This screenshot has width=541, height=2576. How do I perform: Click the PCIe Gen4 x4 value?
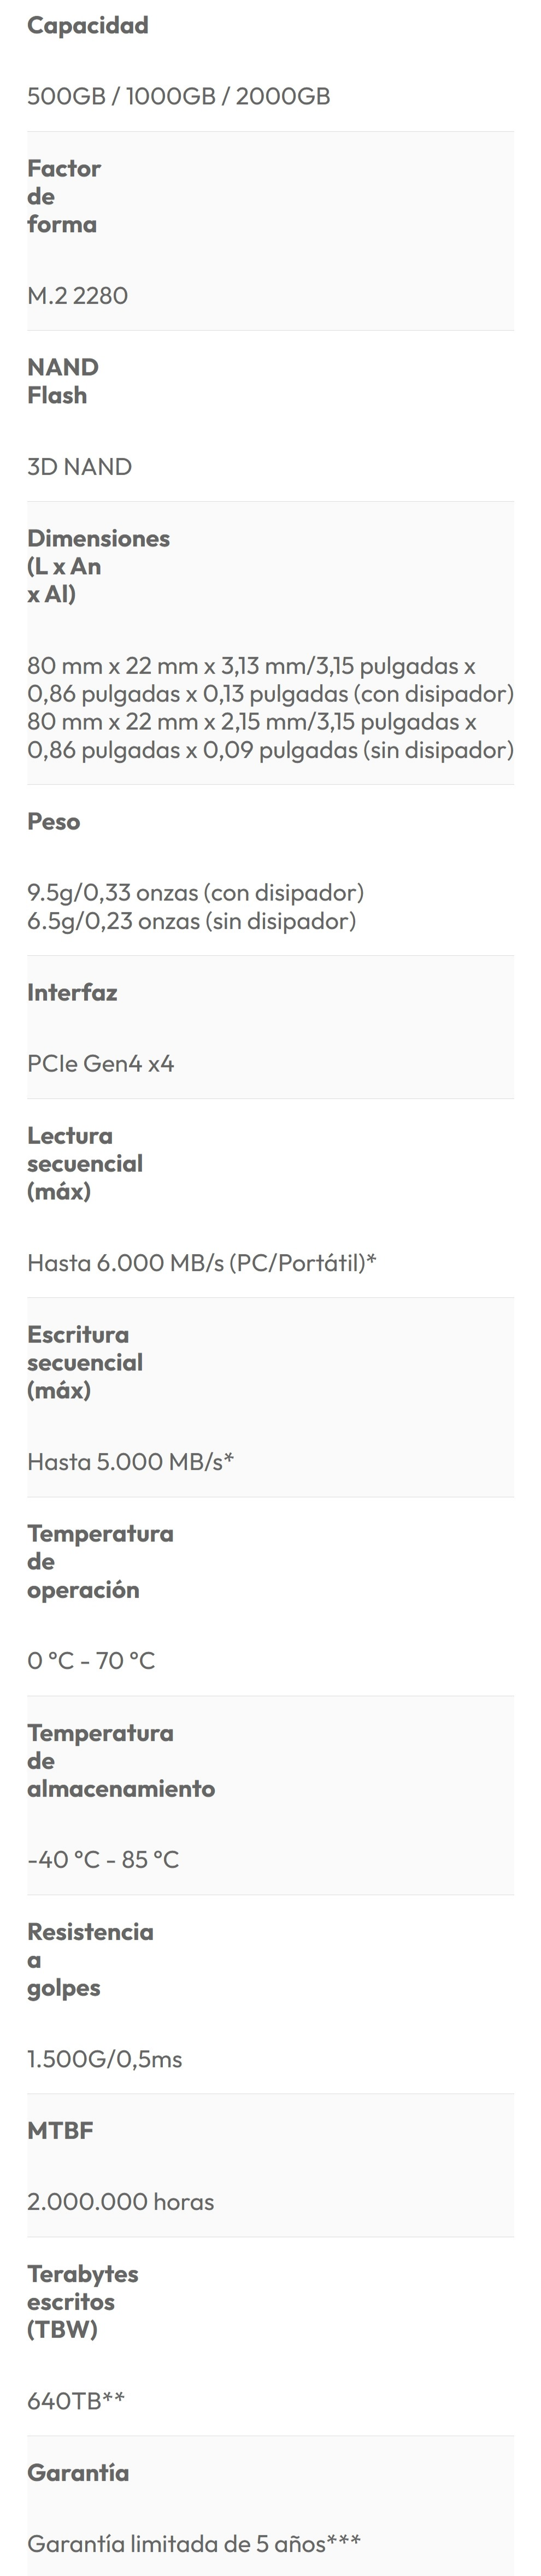tap(100, 1063)
